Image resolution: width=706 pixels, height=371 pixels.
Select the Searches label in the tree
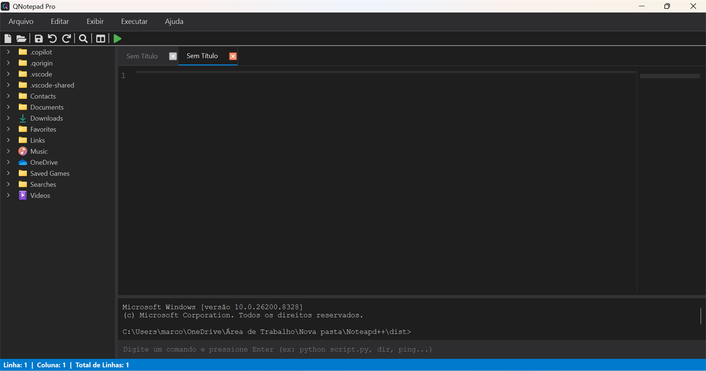pos(43,184)
